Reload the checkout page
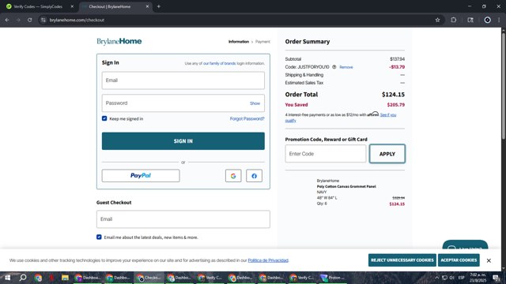This screenshot has width=506, height=284. pos(30,20)
